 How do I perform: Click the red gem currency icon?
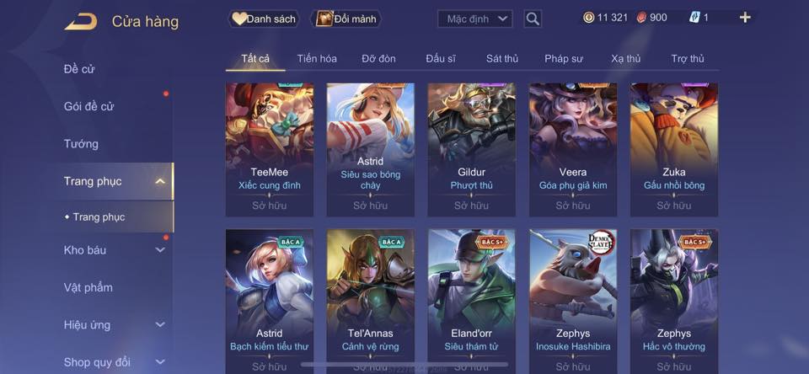tap(641, 18)
